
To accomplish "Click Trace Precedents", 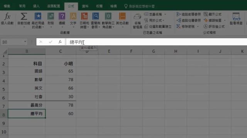I will 189,14.
